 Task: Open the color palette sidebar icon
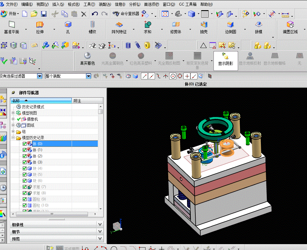coord(3,214)
